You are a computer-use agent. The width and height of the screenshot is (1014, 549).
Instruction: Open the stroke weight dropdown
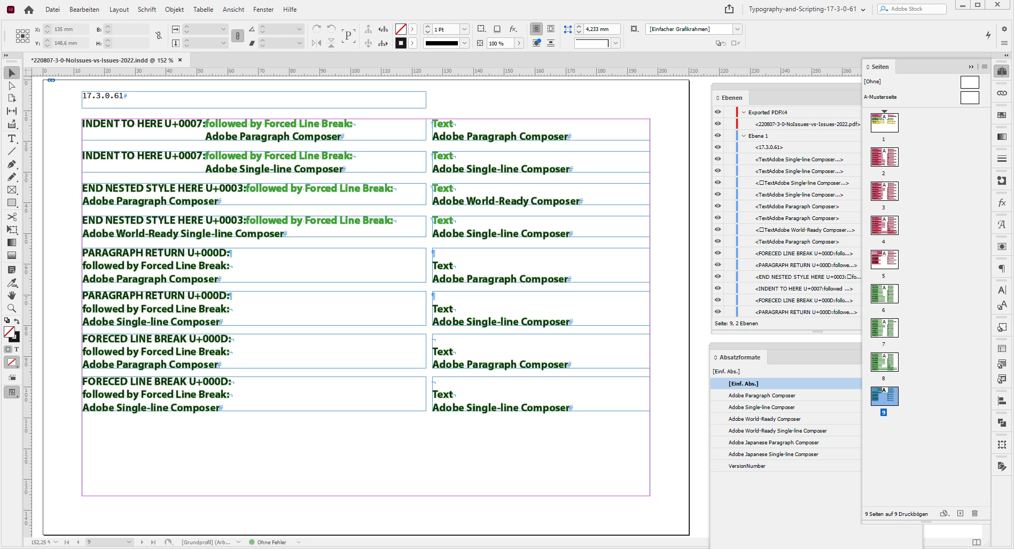click(465, 29)
